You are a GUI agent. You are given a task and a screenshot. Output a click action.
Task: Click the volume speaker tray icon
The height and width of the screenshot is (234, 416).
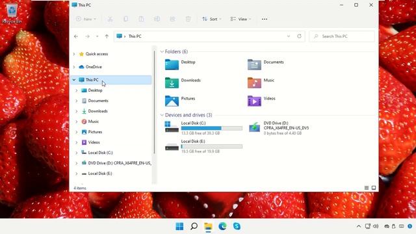[376, 226]
